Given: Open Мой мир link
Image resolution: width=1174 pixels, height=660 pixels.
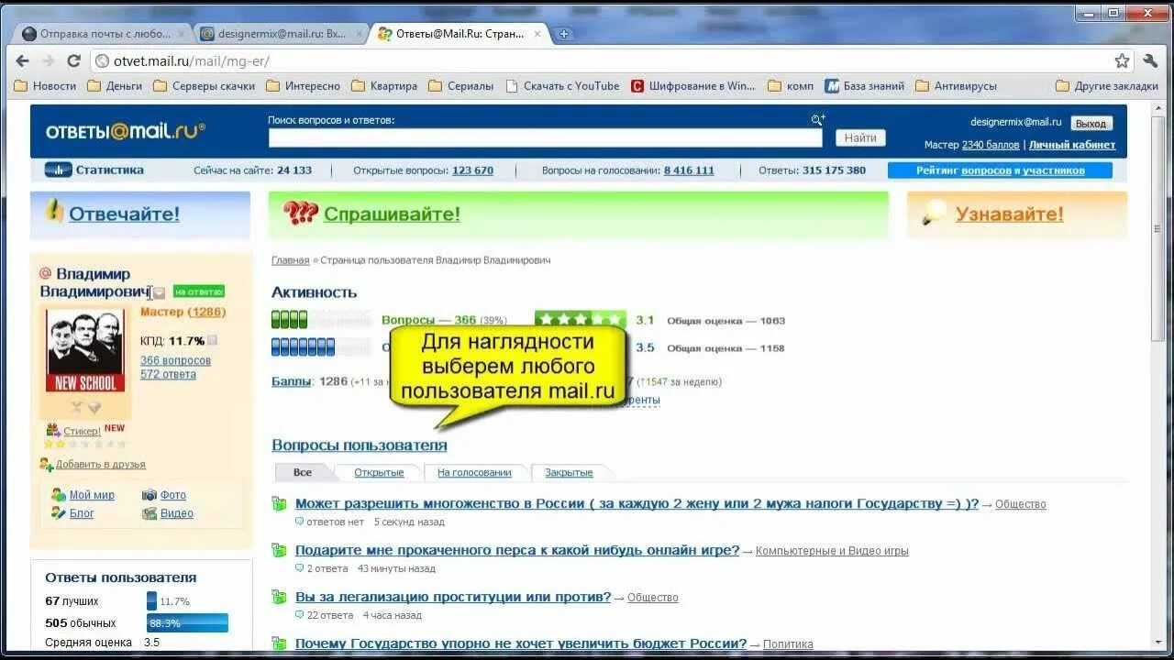Looking at the screenshot, I should [x=92, y=495].
